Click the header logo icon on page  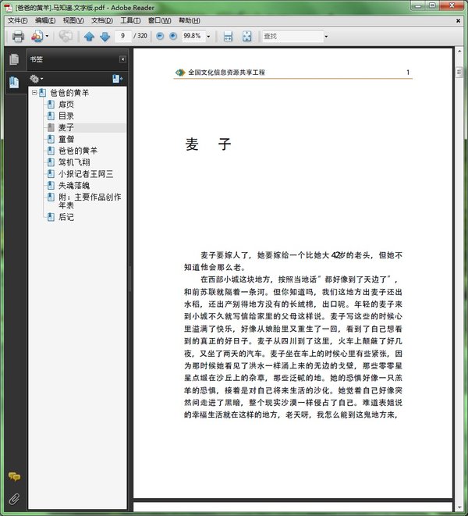[180, 73]
